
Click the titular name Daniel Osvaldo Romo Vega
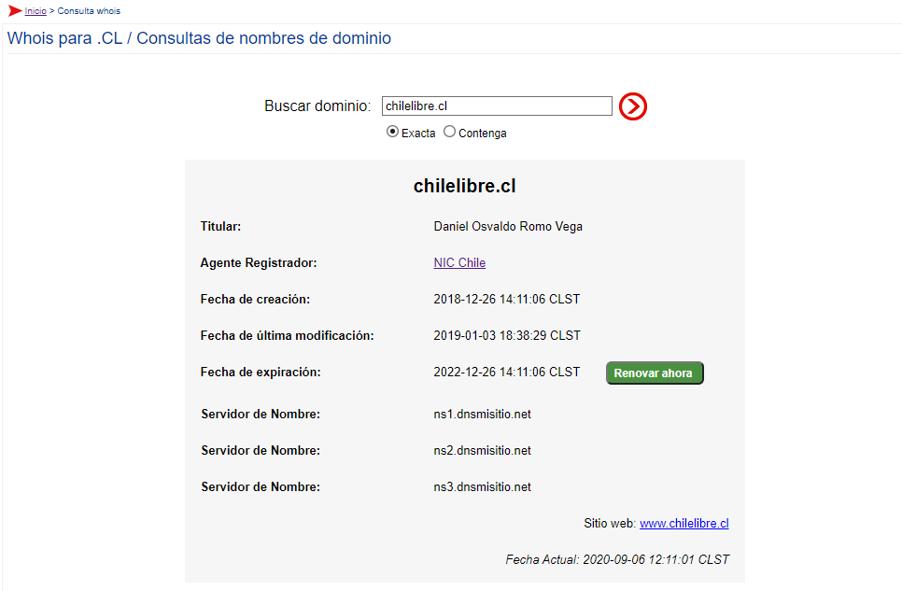(508, 227)
